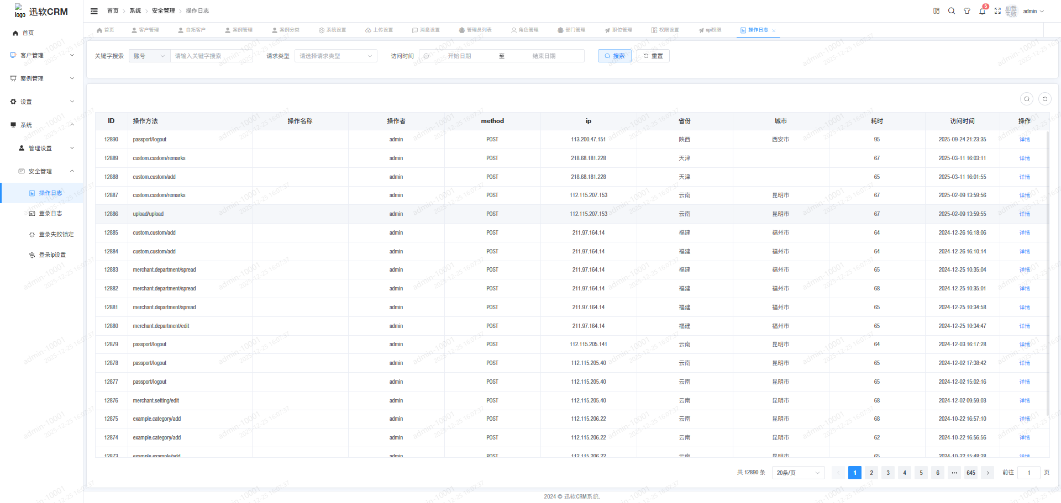The image size is (1061, 503).
Task: Close the 操作日志 tab
Action: tap(774, 30)
